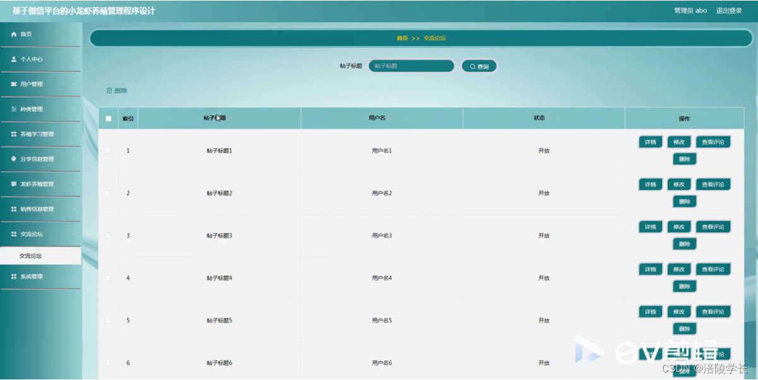Click 删除 button in row 帖子标题4
This screenshot has height=380, width=758.
click(685, 286)
